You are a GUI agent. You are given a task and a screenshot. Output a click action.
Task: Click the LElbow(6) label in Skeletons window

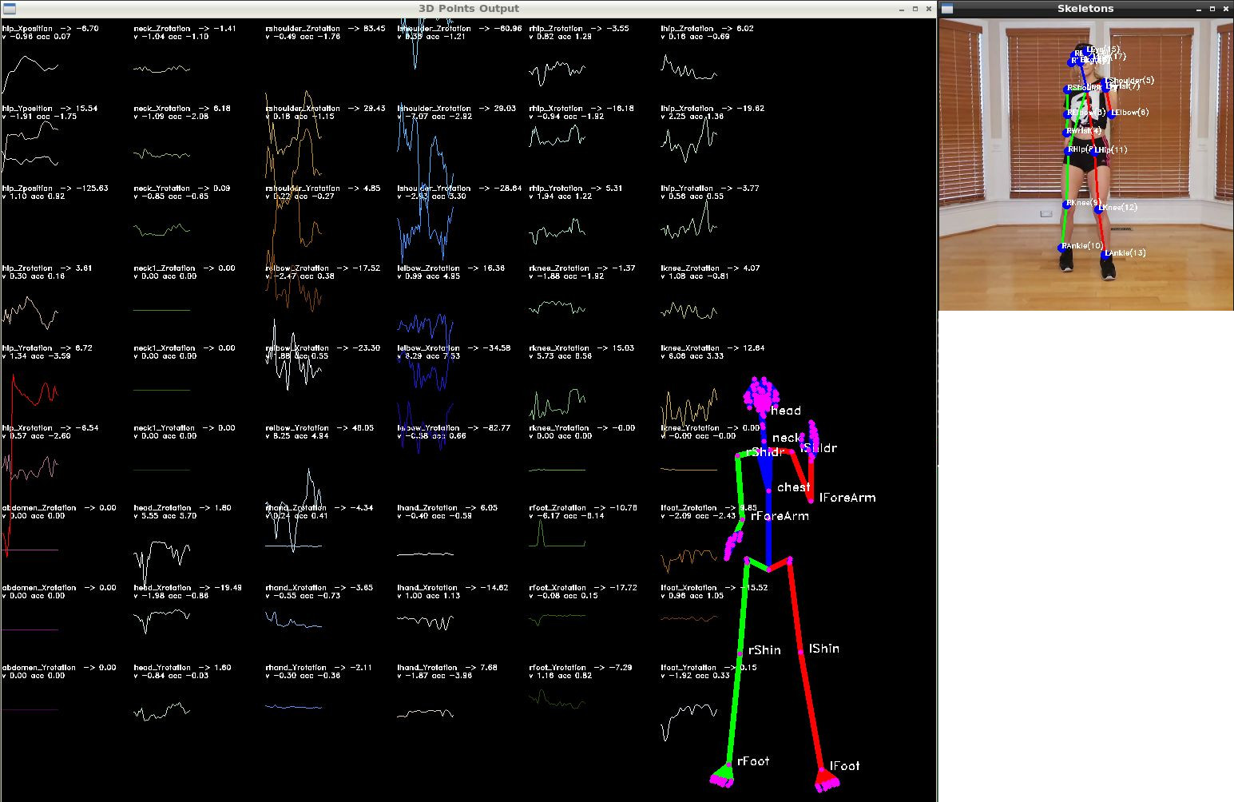1130,113
